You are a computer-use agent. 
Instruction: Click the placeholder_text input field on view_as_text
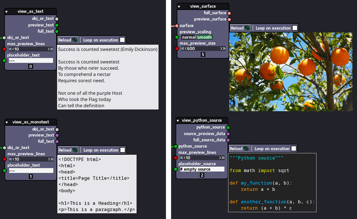coord(30,60)
